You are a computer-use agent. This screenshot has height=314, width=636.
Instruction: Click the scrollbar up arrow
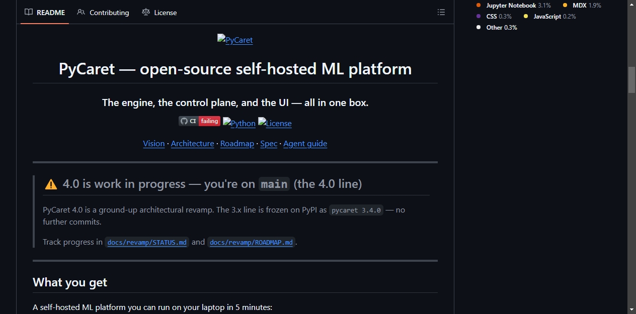[631, 4]
